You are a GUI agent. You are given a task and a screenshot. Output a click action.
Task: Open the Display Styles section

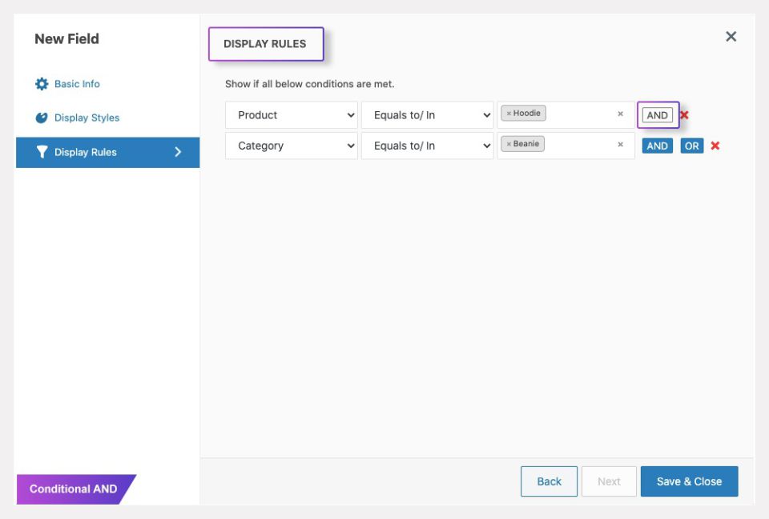click(x=87, y=118)
